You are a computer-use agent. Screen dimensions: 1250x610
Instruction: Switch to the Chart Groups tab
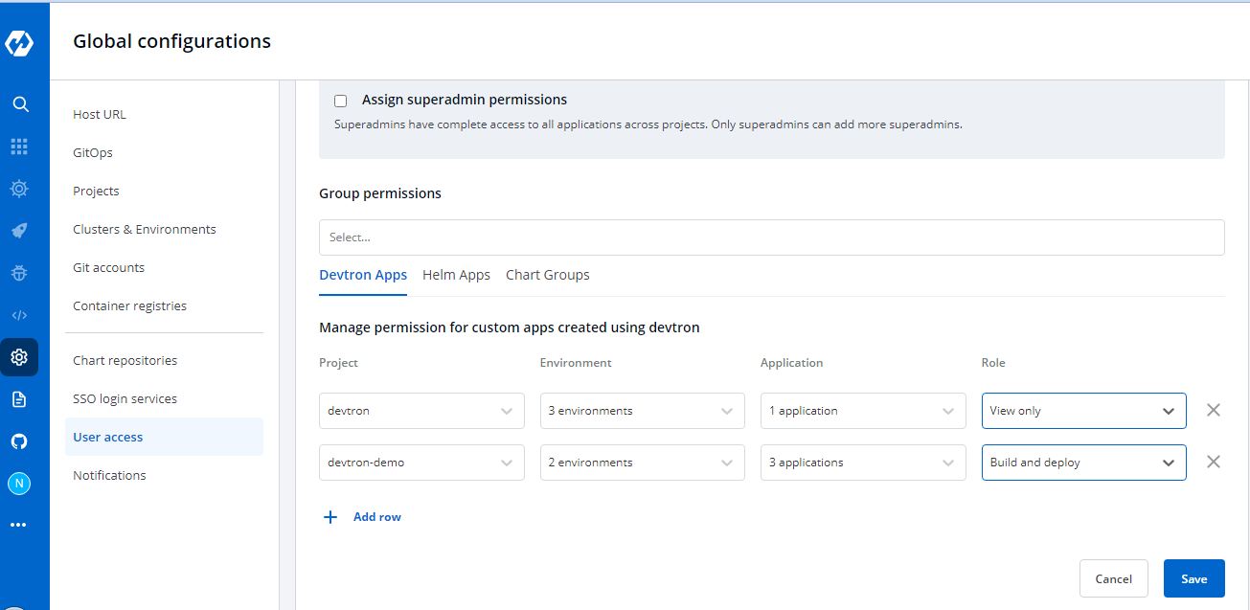547,275
